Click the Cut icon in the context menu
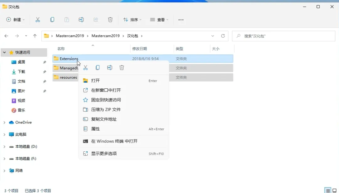 [85, 68]
